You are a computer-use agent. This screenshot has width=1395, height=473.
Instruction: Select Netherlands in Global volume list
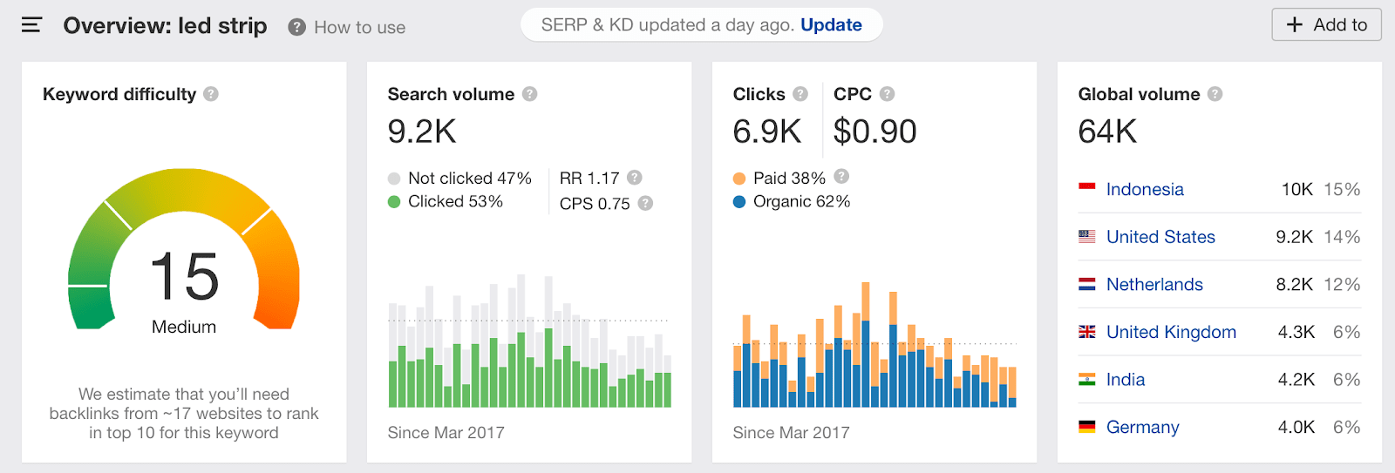tap(1154, 284)
